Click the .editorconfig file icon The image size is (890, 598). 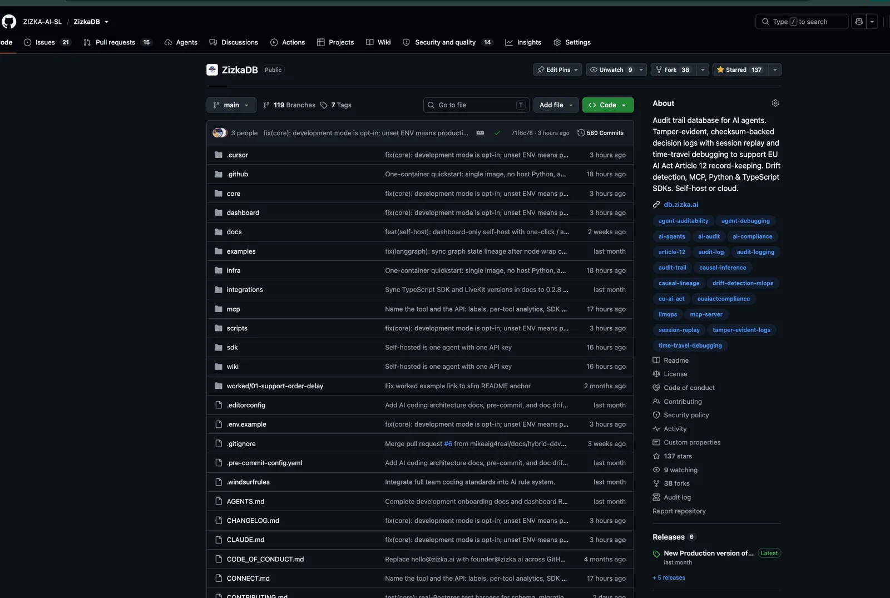click(219, 406)
